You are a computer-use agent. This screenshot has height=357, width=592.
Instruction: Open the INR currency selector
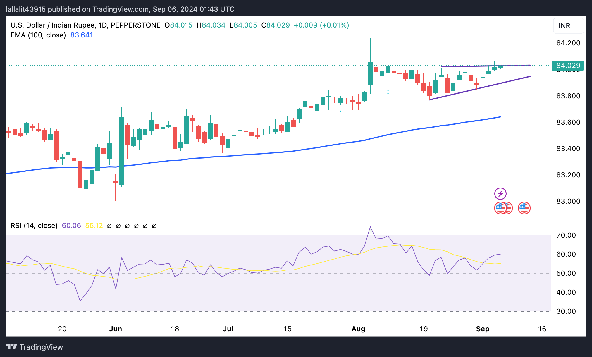coord(568,26)
